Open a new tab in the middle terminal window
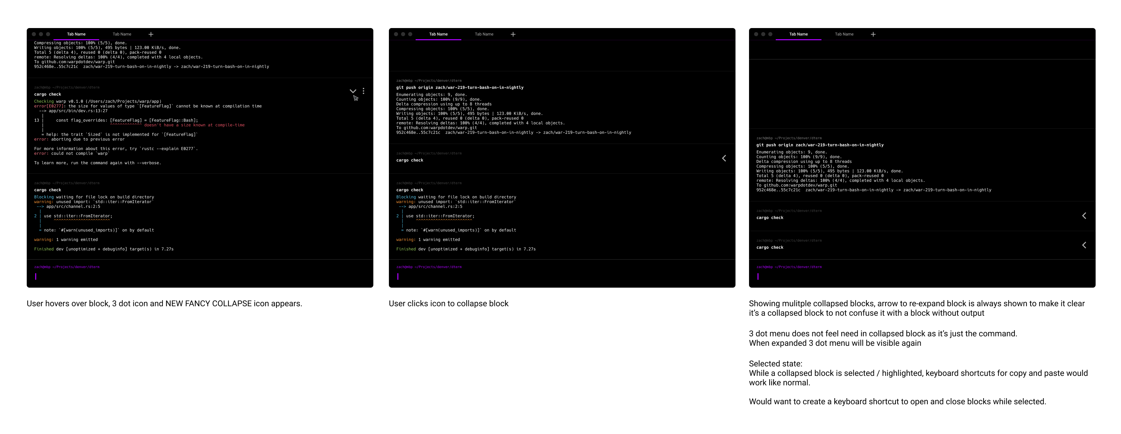Screen dimensions: 1121x434 click(513, 34)
